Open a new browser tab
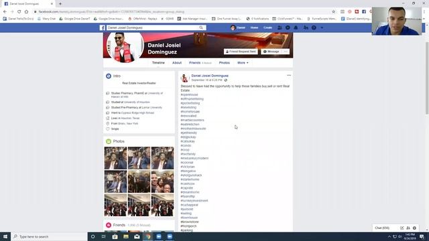This screenshot has width=429, height=241. click(x=60, y=4)
